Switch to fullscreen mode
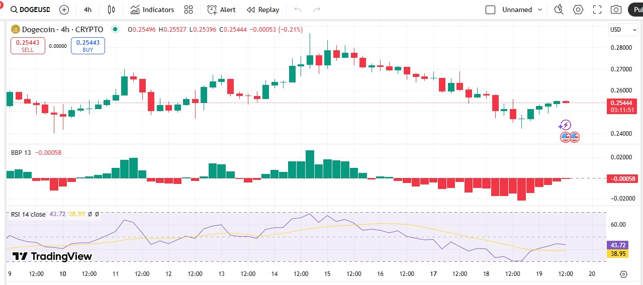The image size is (643, 285). [597, 10]
